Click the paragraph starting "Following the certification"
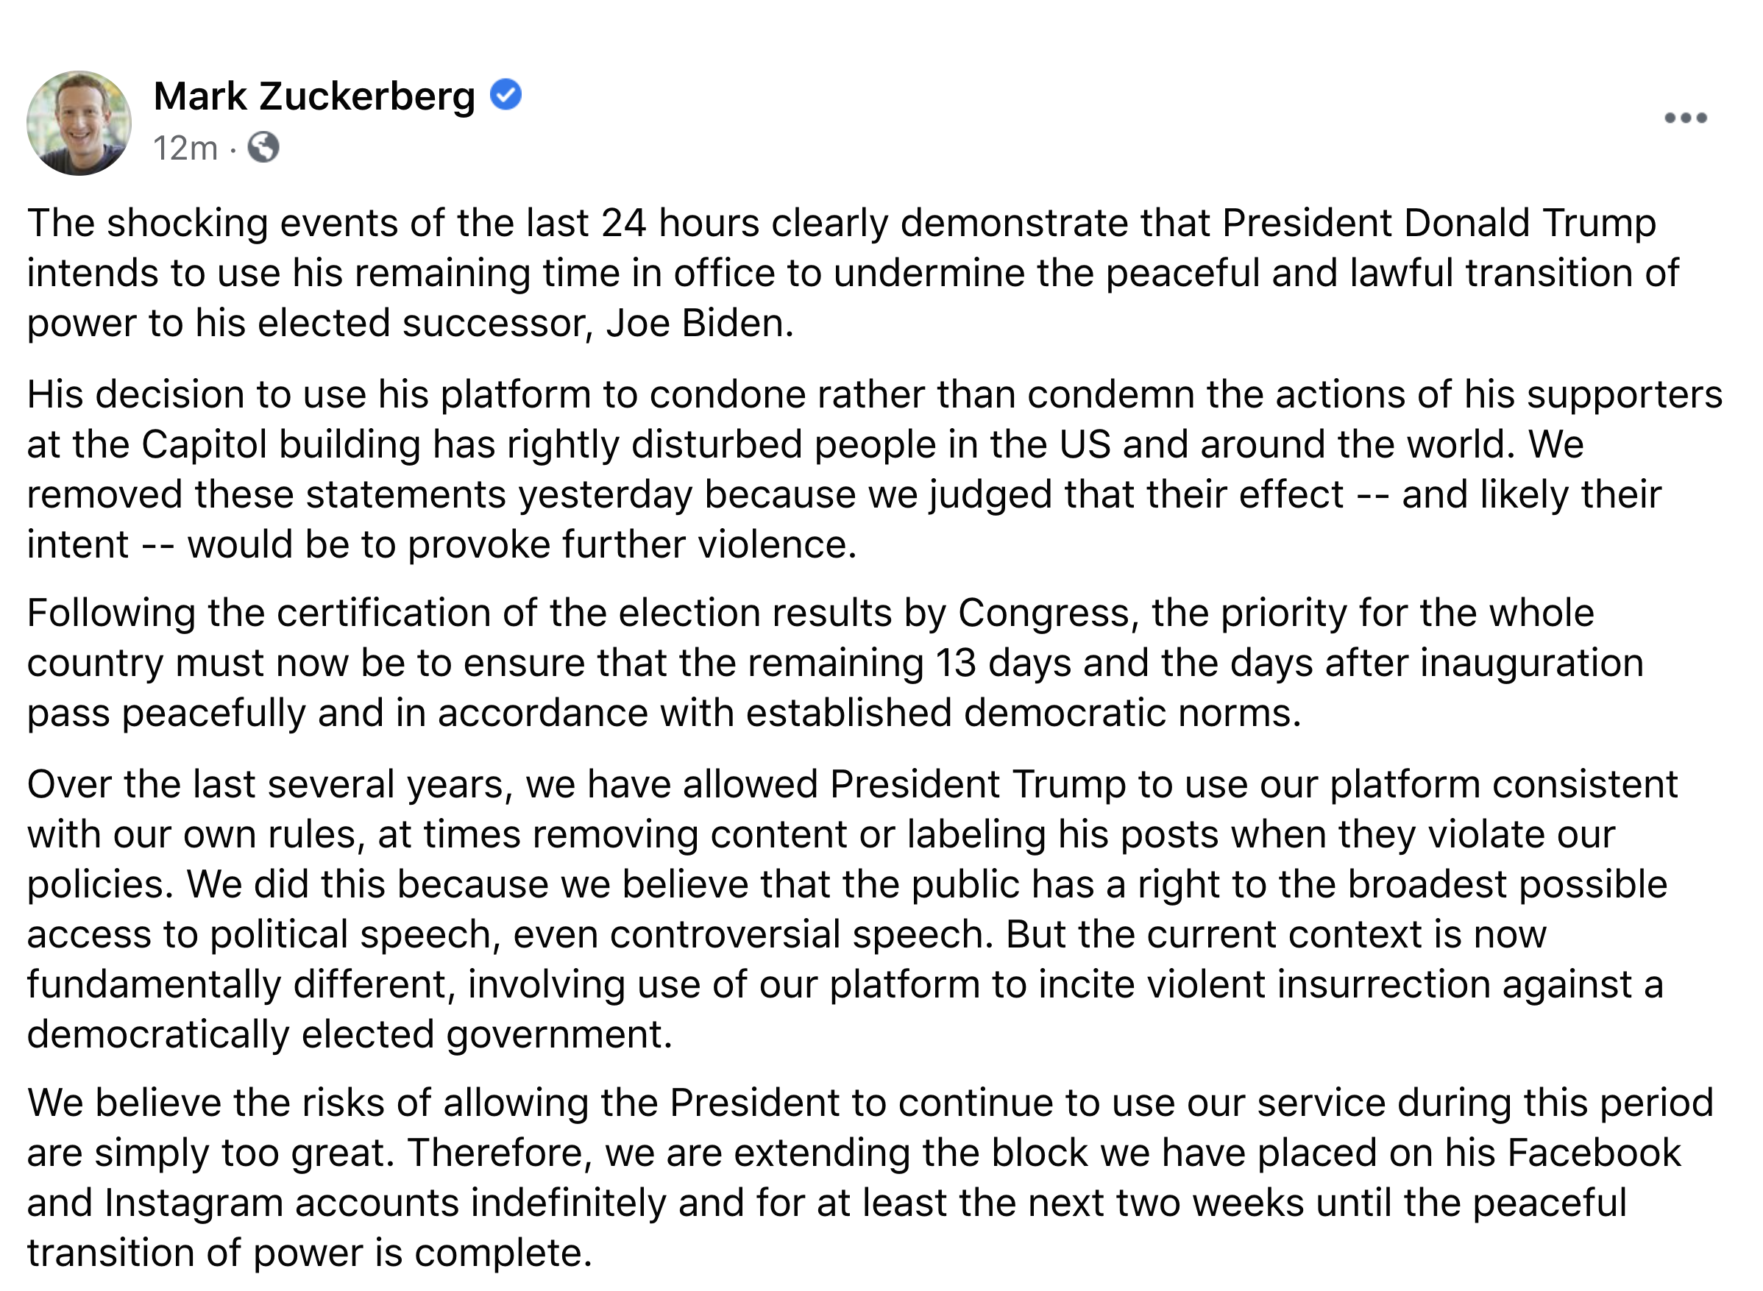1763x1291 pixels. tap(835, 663)
